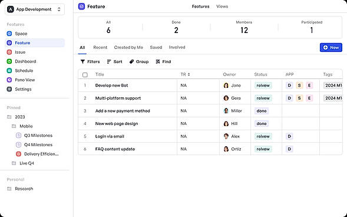Click the red Delivery Efficiency icon
This screenshot has width=347, height=217.
pyautogui.click(x=19, y=154)
